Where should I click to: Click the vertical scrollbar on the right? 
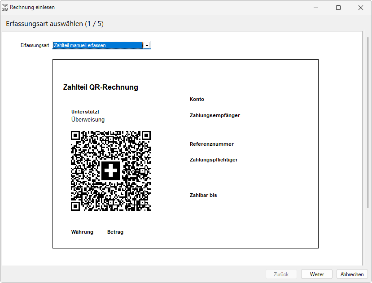click(368, 135)
